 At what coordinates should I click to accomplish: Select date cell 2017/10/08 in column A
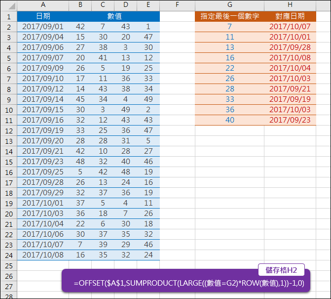coord(43,255)
